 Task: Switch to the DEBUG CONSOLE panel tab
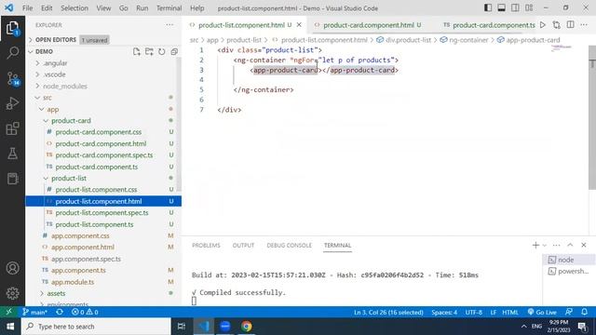tap(289, 246)
